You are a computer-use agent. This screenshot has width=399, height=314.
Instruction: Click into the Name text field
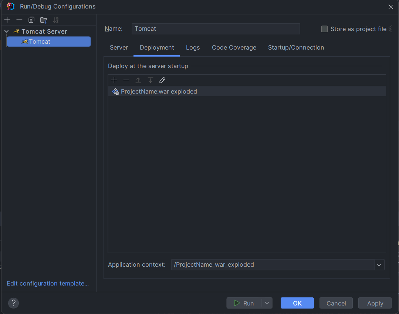[x=216, y=29]
